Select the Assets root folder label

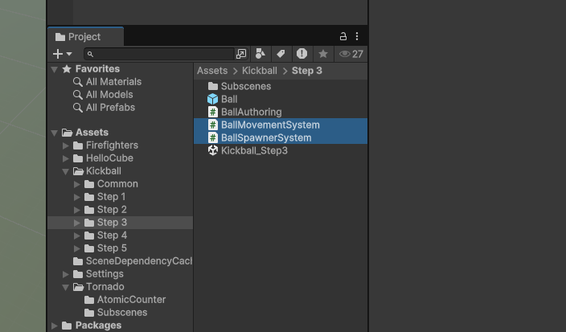pyautogui.click(x=92, y=133)
